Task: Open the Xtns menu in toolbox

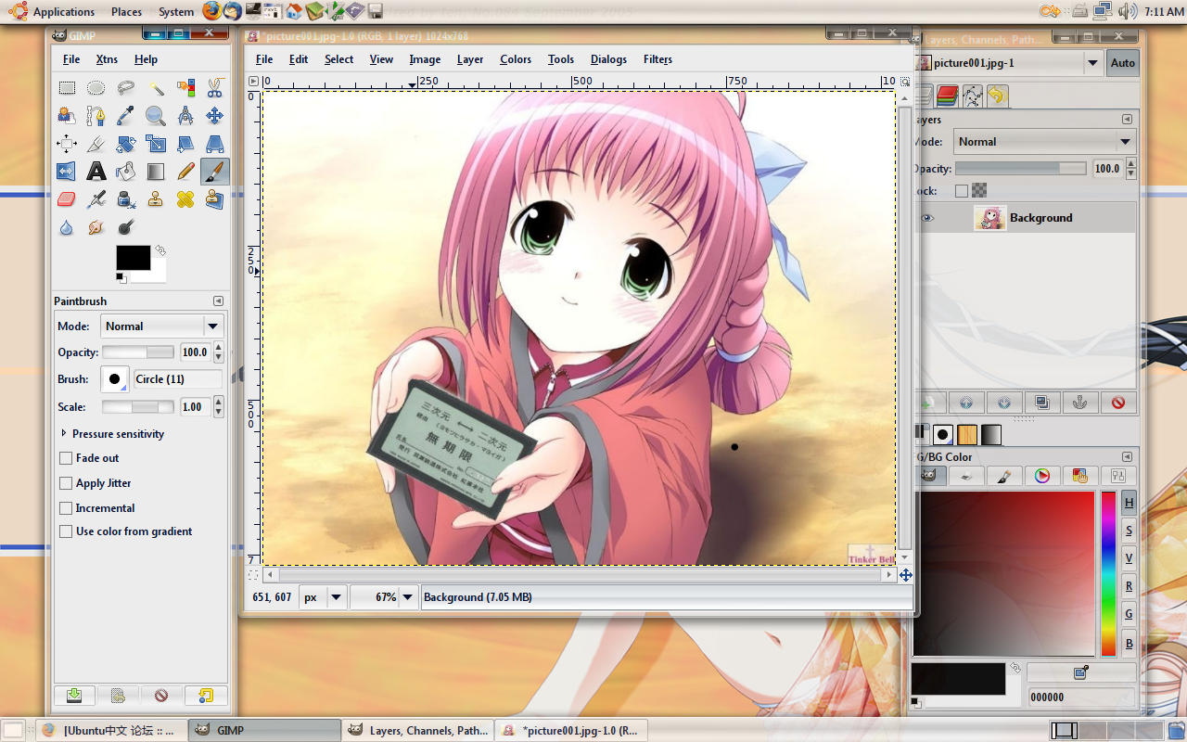Action: [107, 59]
